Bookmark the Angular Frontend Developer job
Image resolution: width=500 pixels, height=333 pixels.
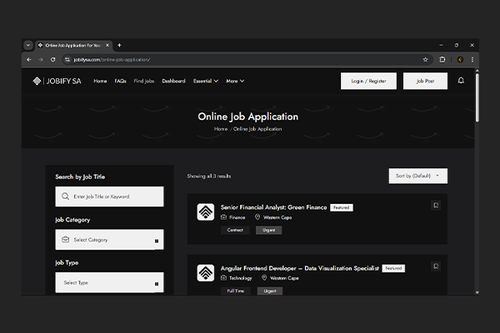pos(436,266)
